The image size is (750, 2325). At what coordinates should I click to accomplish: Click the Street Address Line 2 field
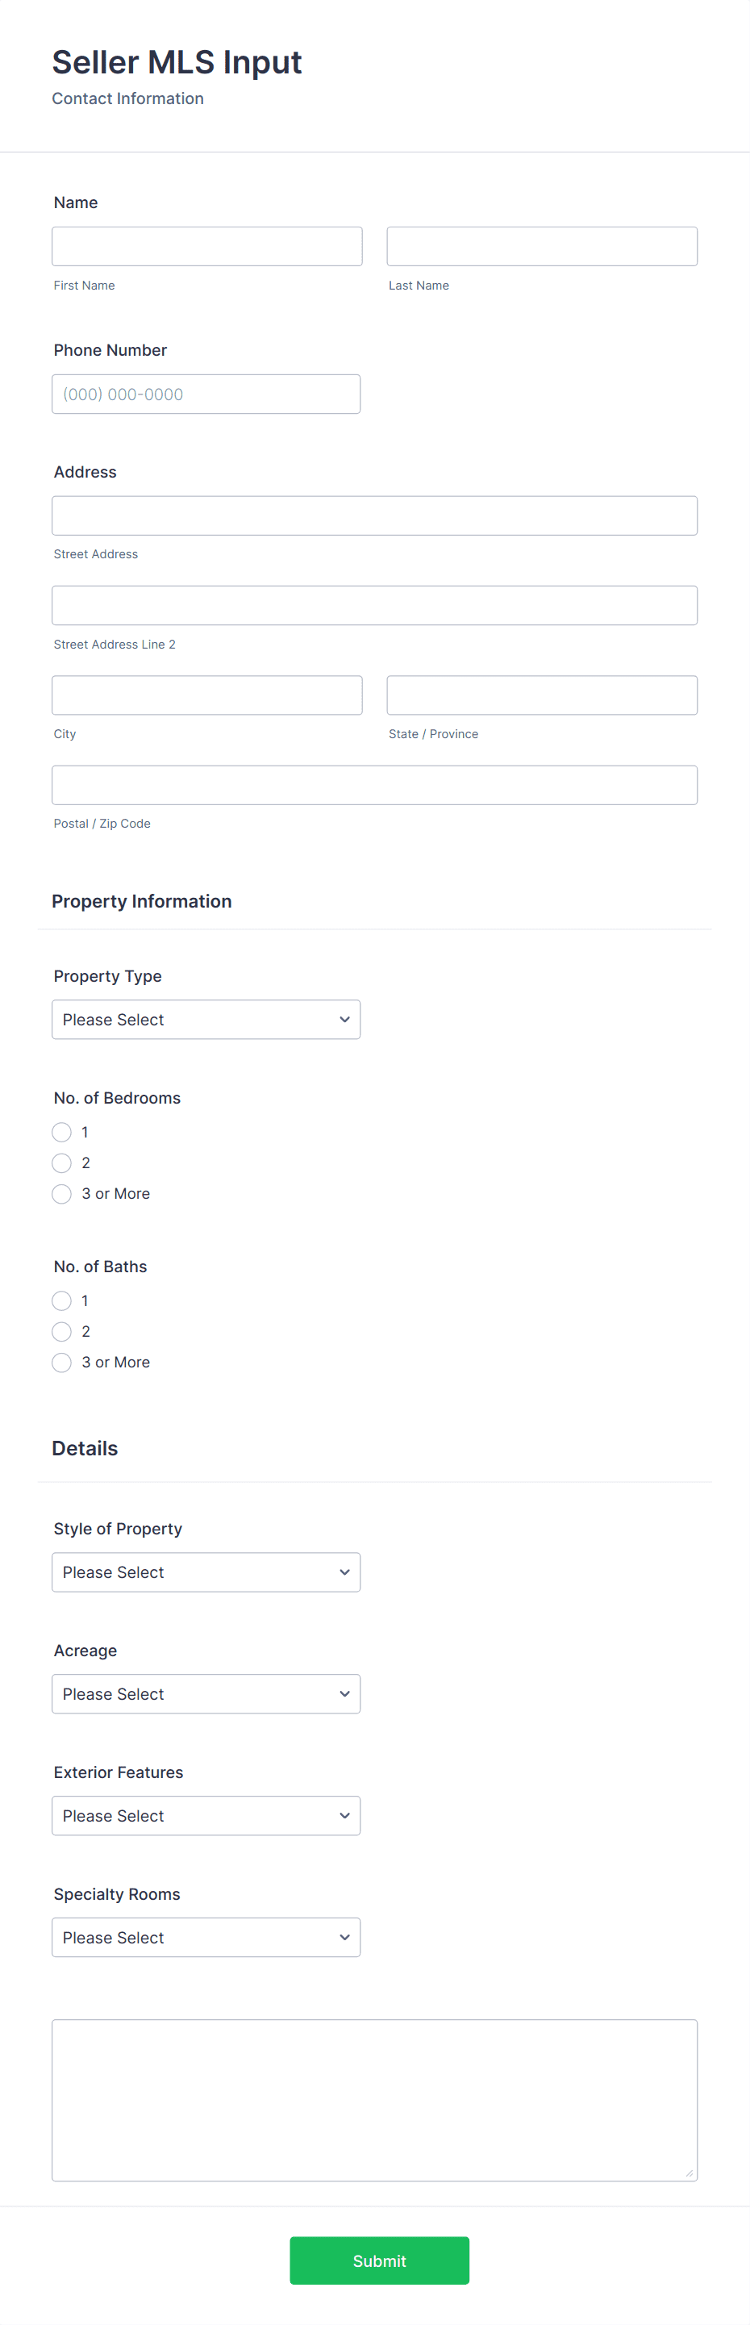click(374, 605)
